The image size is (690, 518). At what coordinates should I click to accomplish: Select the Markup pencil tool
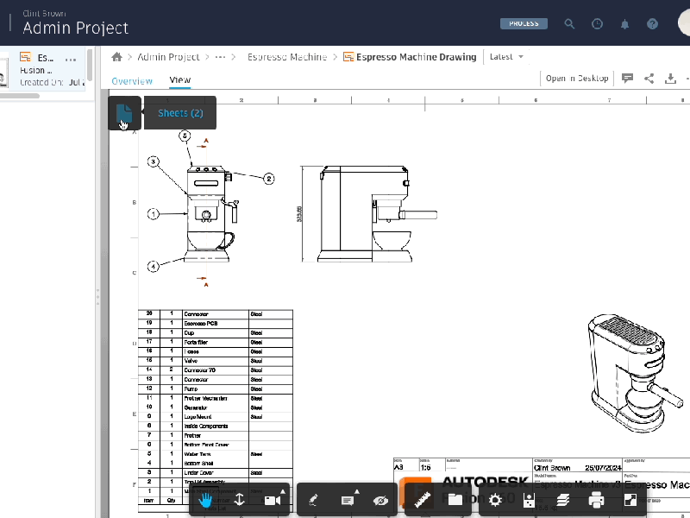click(x=311, y=499)
